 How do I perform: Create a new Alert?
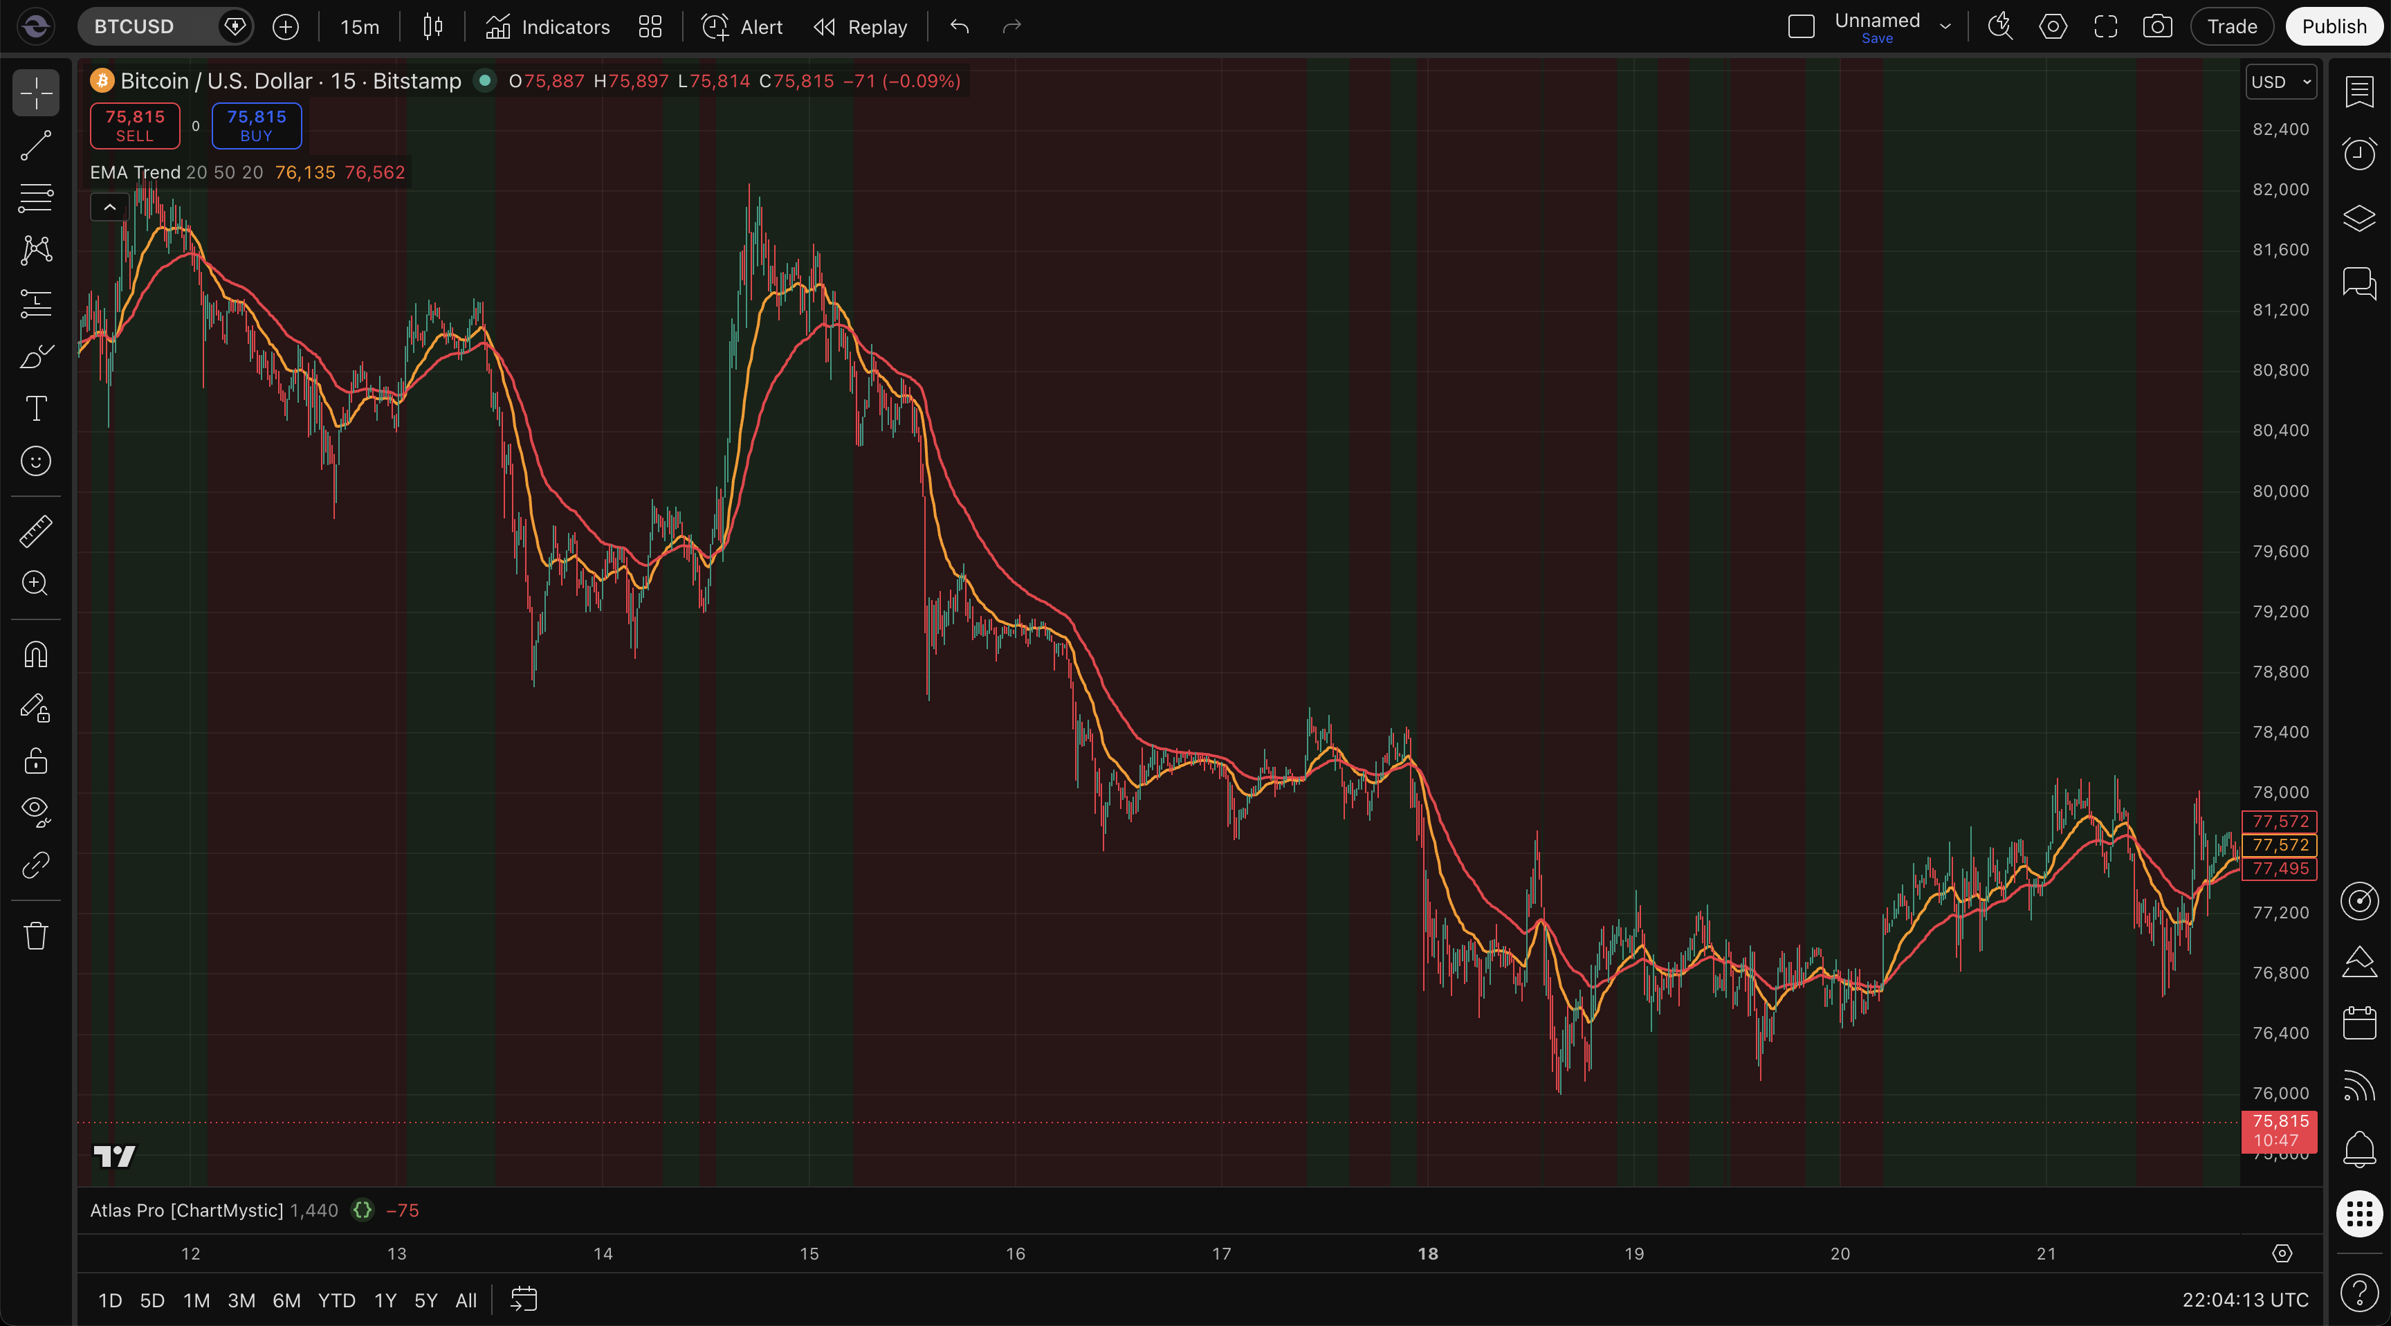[x=742, y=26]
